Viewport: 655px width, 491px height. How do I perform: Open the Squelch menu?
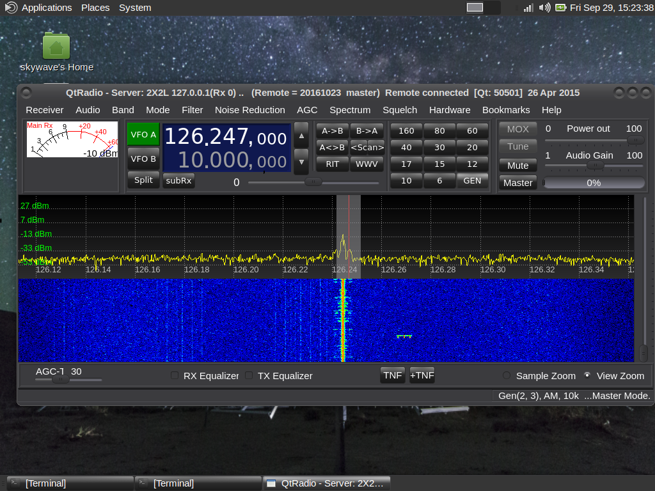[x=400, y=110]
